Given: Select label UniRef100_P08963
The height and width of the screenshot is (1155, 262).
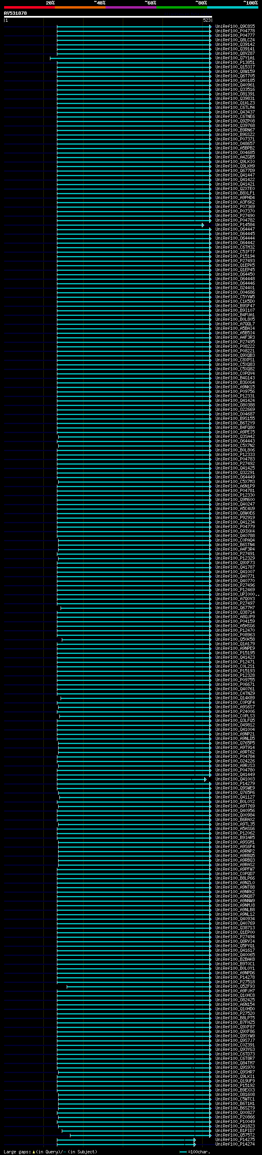Looking at the screenshot, I should (x=235, y=635).
